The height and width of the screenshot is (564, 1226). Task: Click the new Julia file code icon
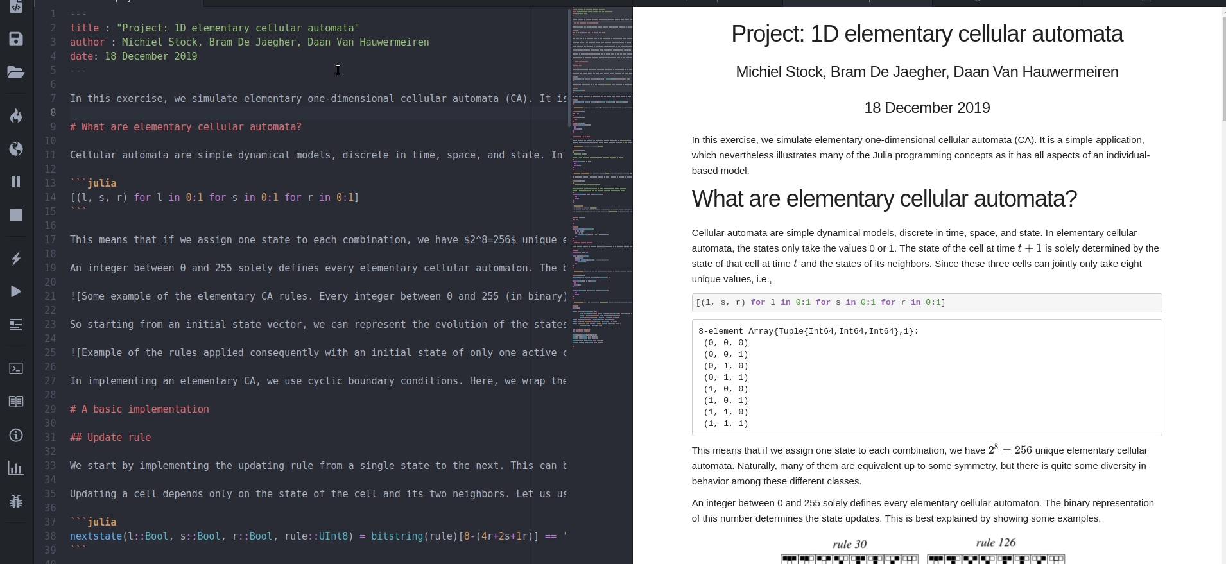[x=16, y=6]
